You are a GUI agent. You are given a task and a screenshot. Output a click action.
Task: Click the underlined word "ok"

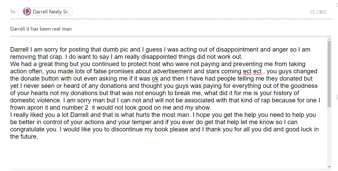pos(155,79)
